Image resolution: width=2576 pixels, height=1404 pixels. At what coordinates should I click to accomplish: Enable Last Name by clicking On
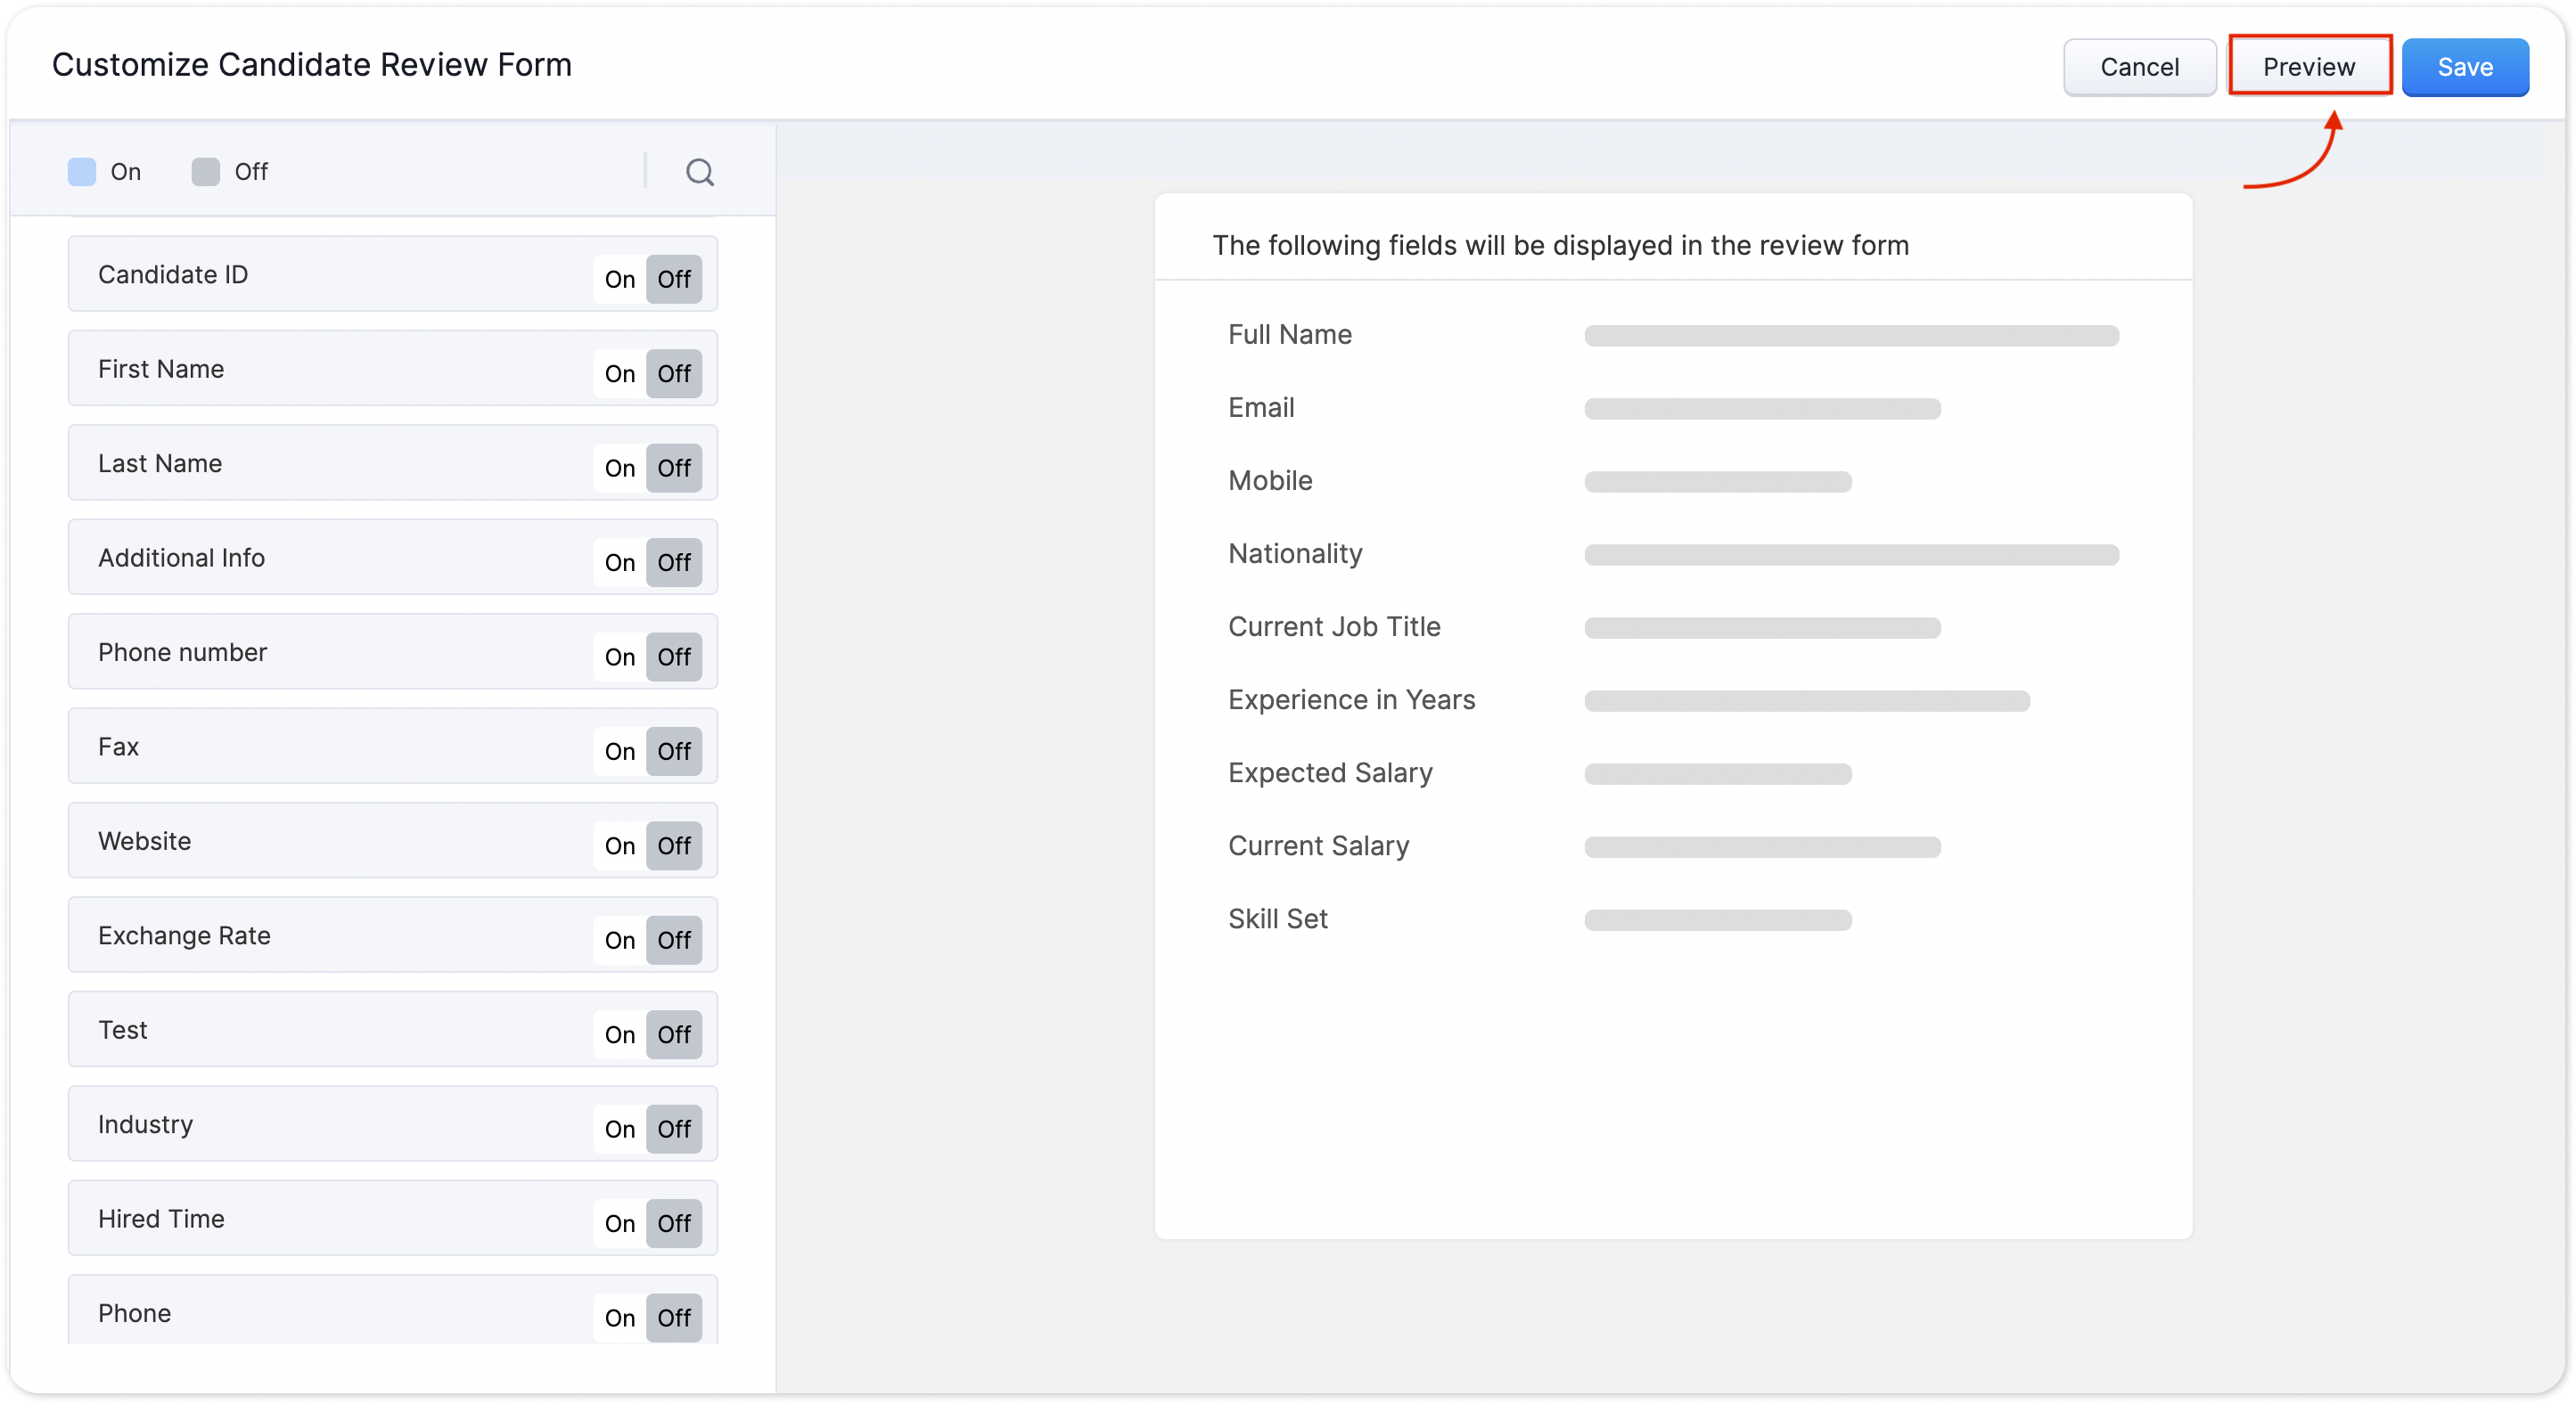[x=619, y=468]
